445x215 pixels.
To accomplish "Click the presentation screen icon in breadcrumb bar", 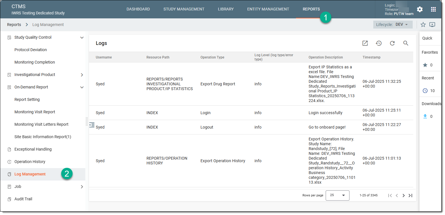I will pos(432,25).
